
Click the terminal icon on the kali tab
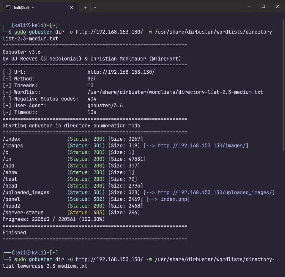[x=9, y=7]
